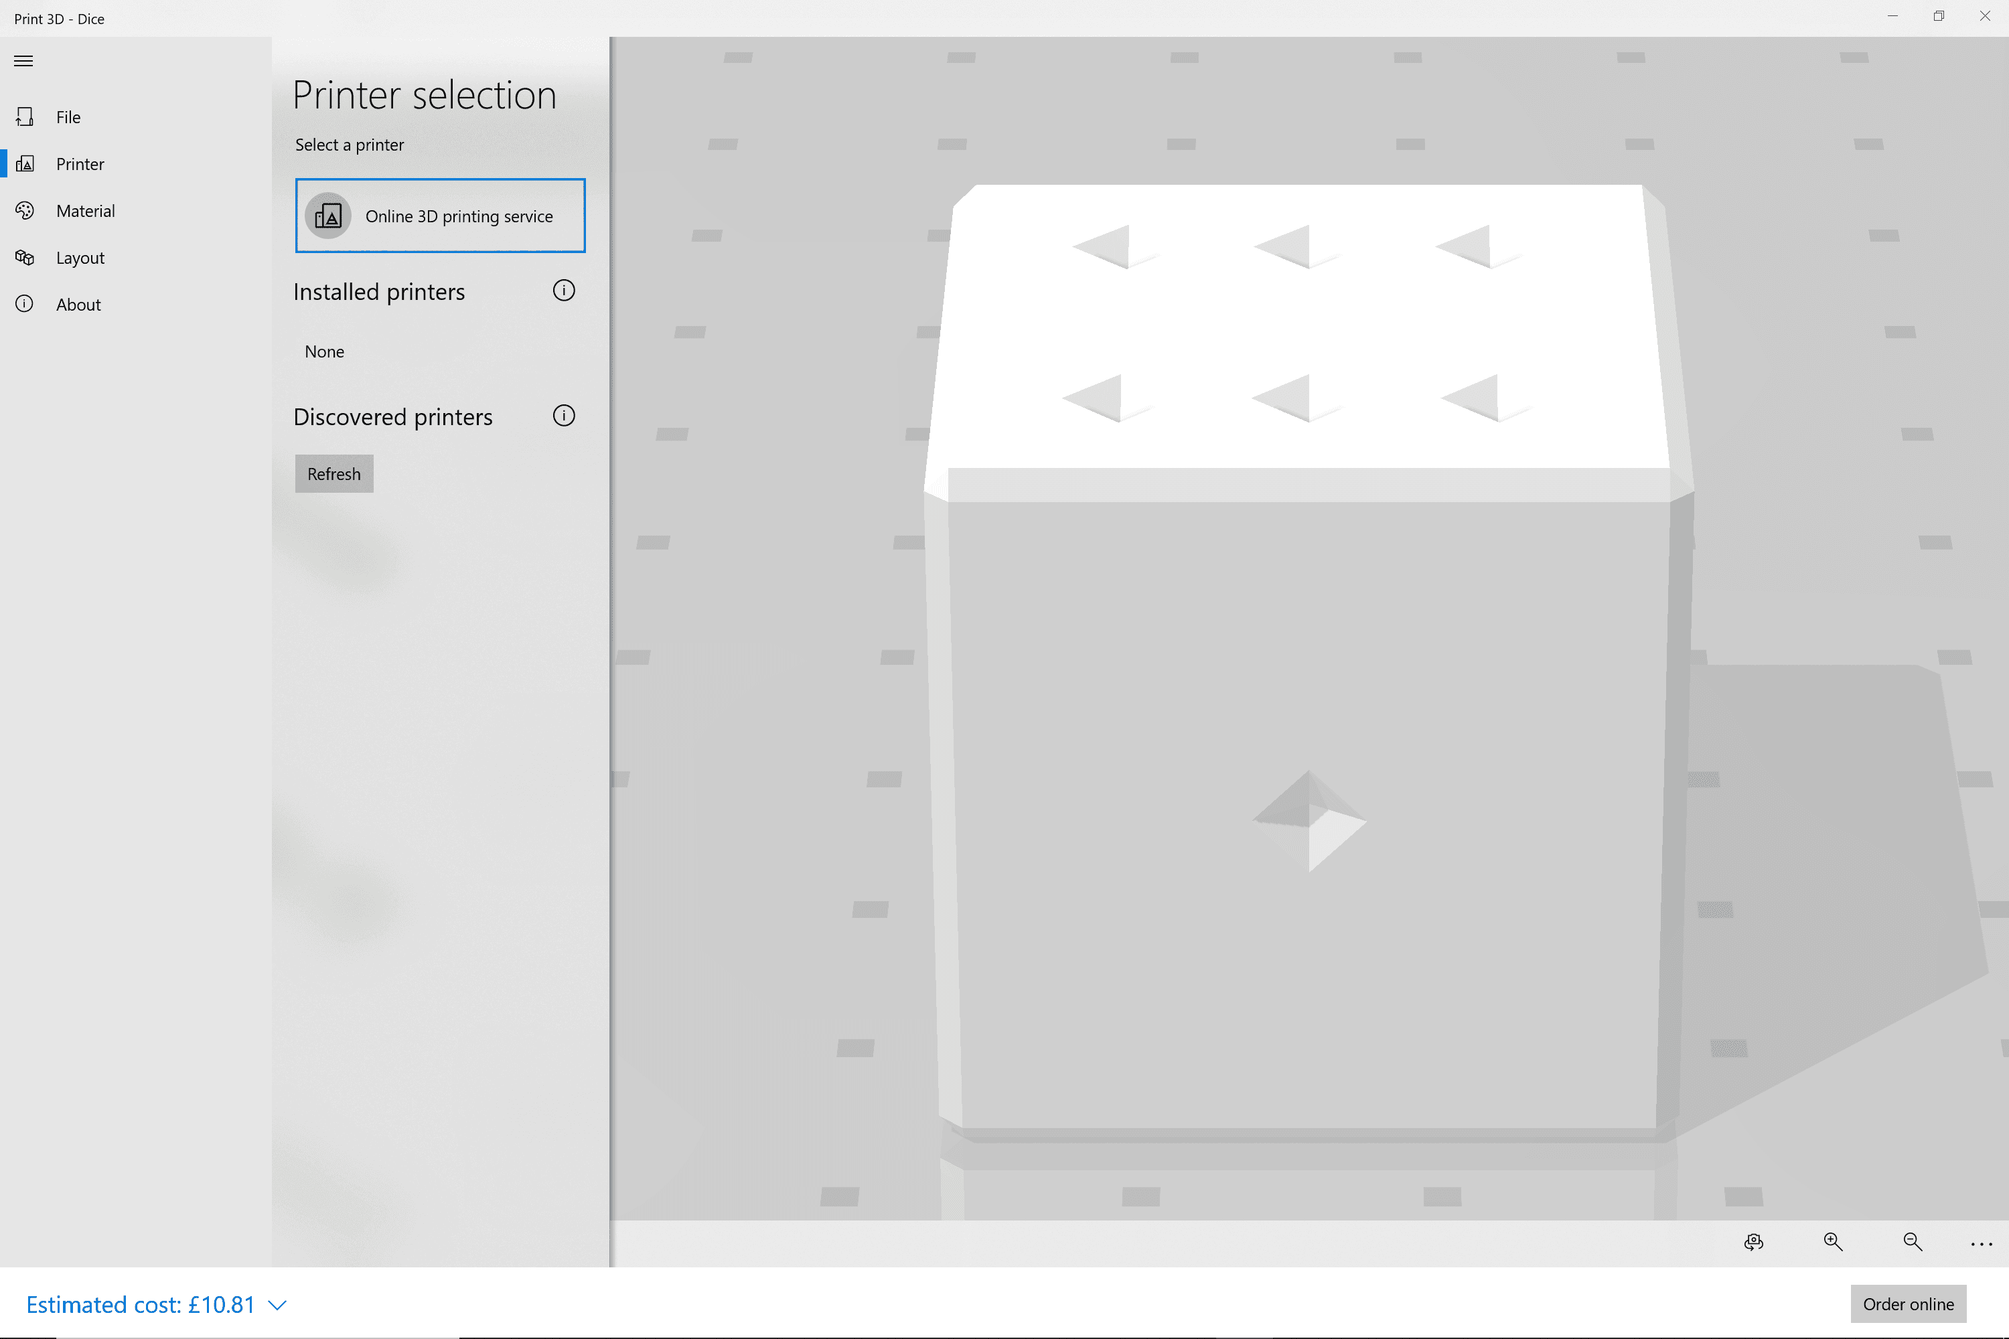Open the hamburger navigation menu

point(23,61)
